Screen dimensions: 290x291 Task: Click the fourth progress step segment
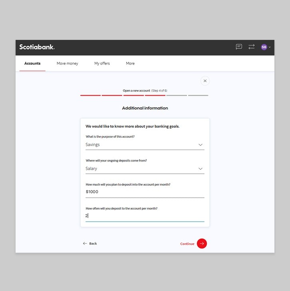pyautogui.click(x=155, y=95)
